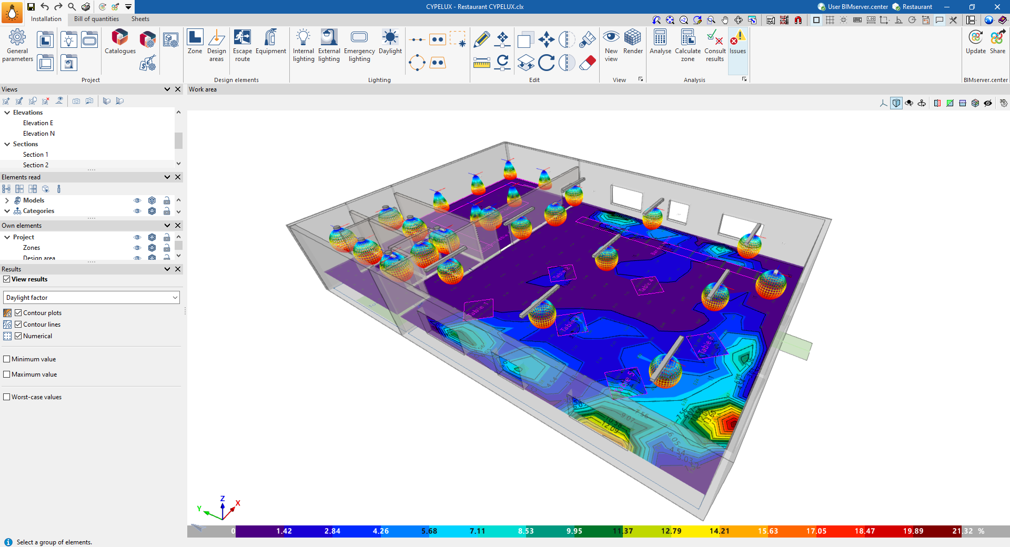Enable the Worst-case values checkbox
Image resolution: width=1010 pixels, height=547 pixels.
point(7,397)
